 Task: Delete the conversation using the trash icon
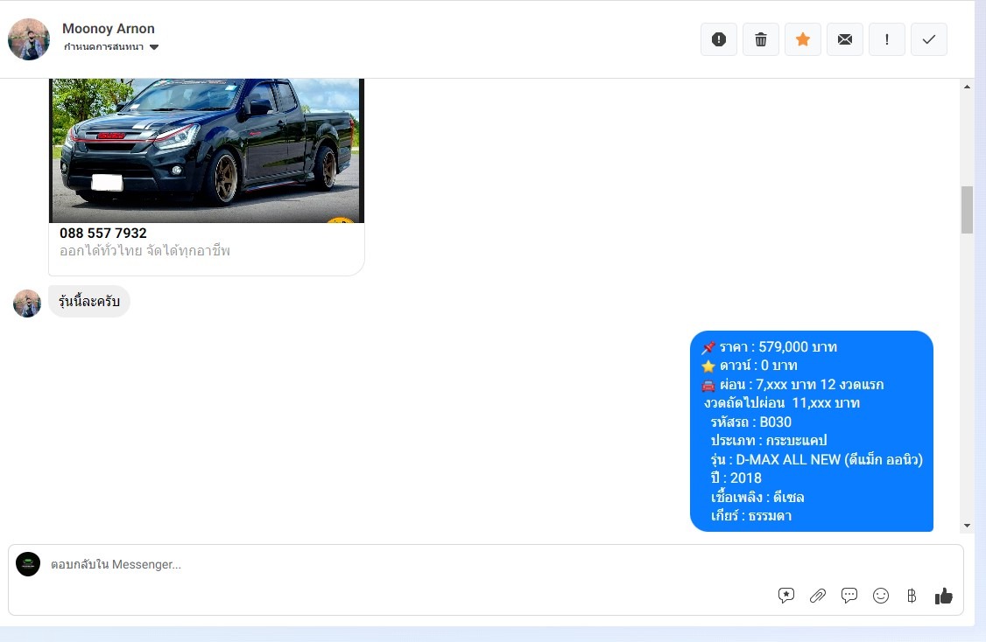pyautogui.click(x=761, y=39)
